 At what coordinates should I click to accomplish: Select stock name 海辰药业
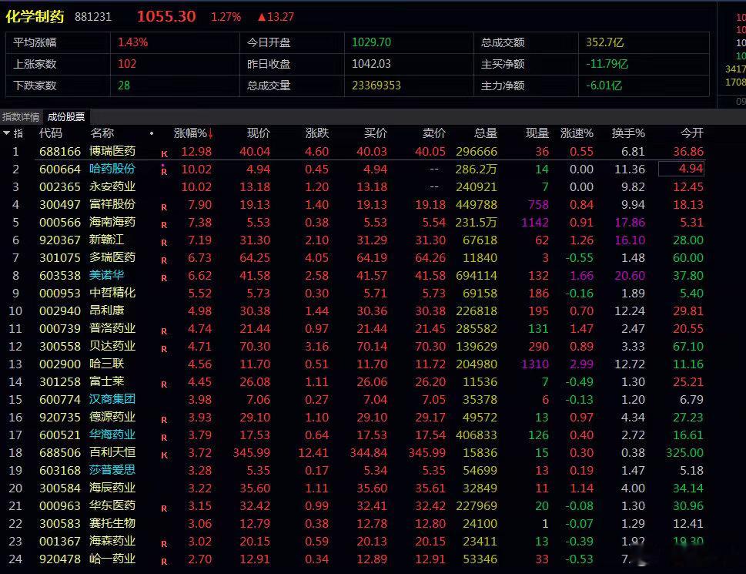pos(112,488)
